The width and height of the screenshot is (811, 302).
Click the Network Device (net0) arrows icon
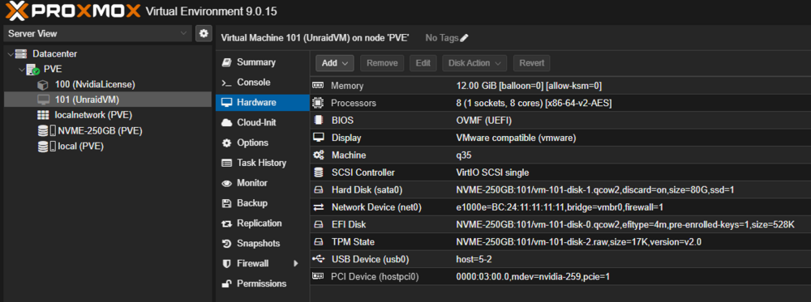(318, 207)
